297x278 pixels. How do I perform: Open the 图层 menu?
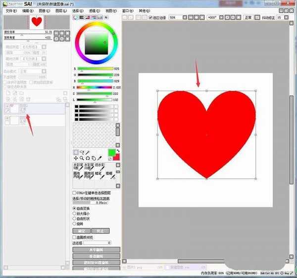point(60,10)
